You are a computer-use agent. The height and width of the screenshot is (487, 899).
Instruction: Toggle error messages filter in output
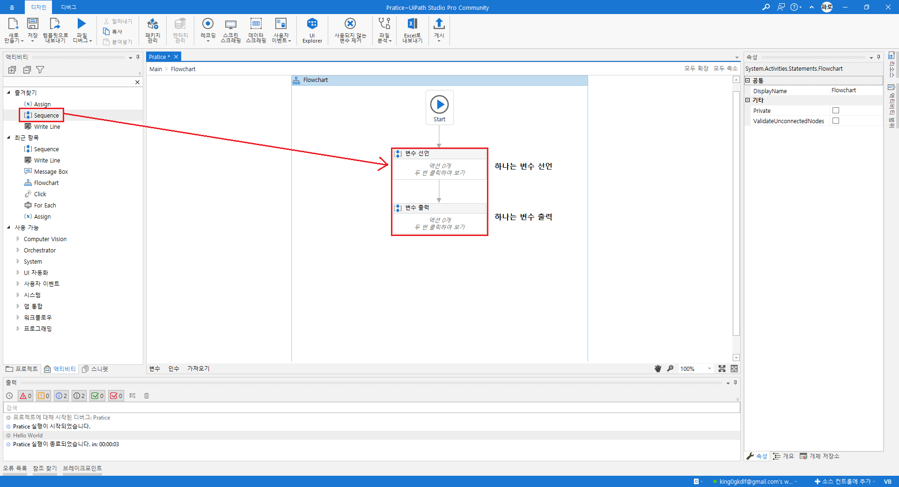pos(26,396)
